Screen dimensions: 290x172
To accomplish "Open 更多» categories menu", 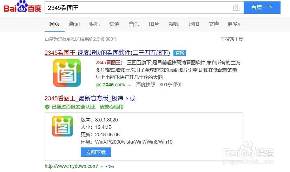I will tap(233, 24).
